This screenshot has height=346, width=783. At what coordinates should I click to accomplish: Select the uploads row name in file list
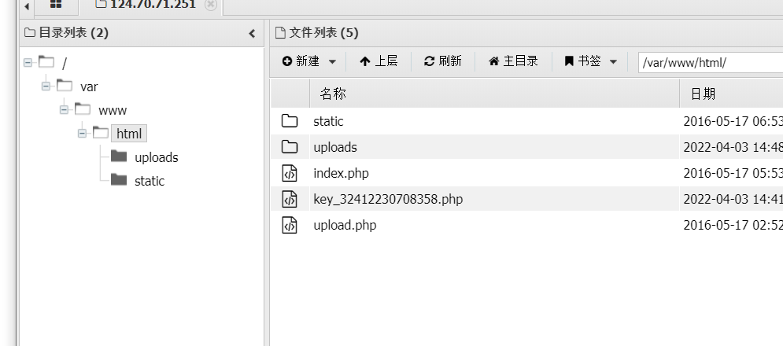tap(335, 147)
